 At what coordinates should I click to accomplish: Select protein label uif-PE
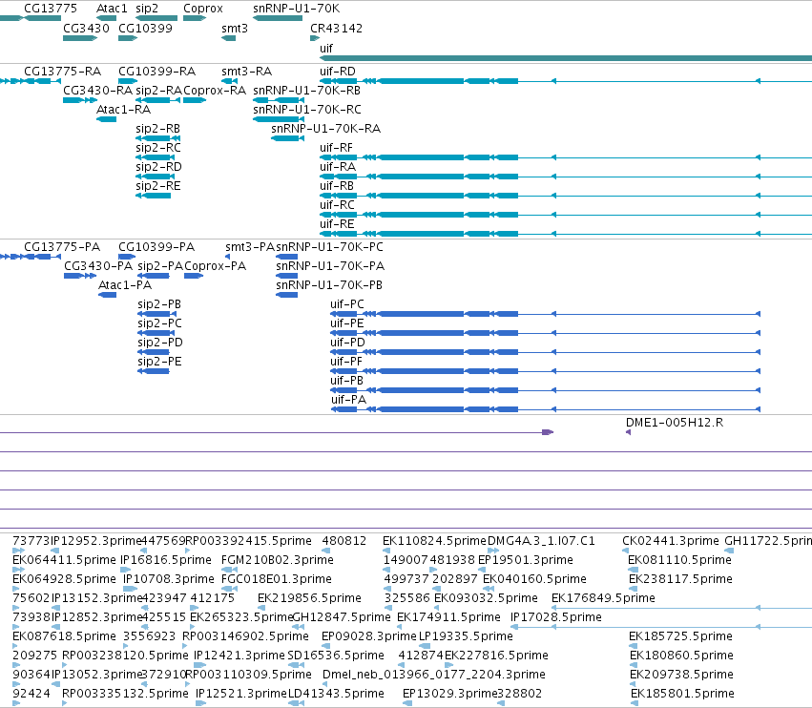coord(347,323)
